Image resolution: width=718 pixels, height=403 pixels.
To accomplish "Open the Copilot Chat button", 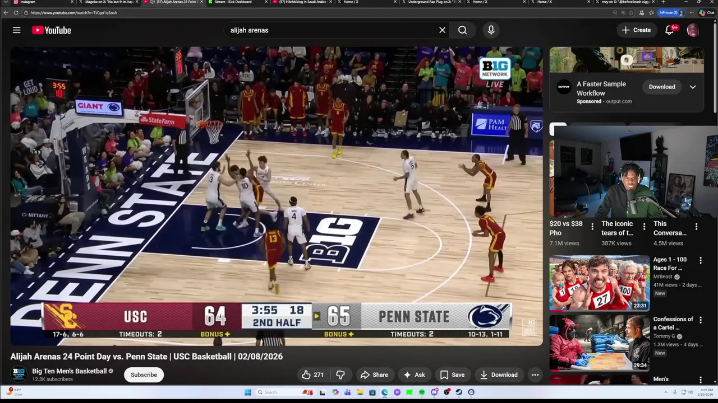I will [x=707, y=12].
